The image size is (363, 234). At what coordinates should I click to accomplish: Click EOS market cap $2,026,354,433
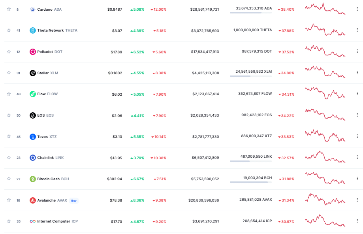click(x=205, y=115)
